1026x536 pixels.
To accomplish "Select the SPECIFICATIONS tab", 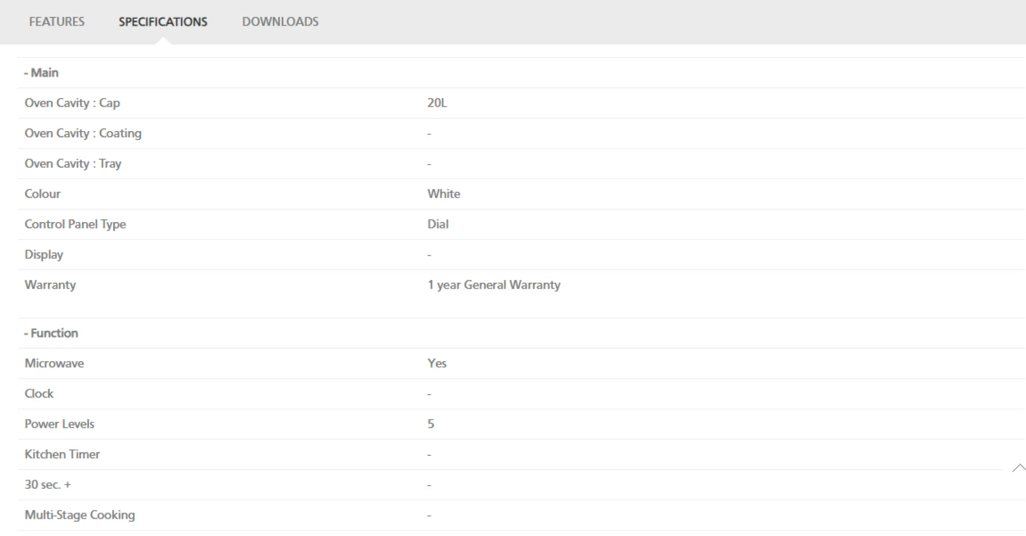I will tap(163, 21).
